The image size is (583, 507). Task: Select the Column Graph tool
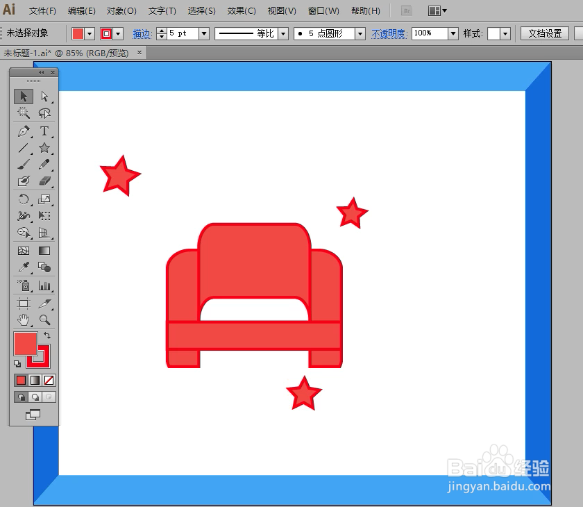(x=44, y=285)
